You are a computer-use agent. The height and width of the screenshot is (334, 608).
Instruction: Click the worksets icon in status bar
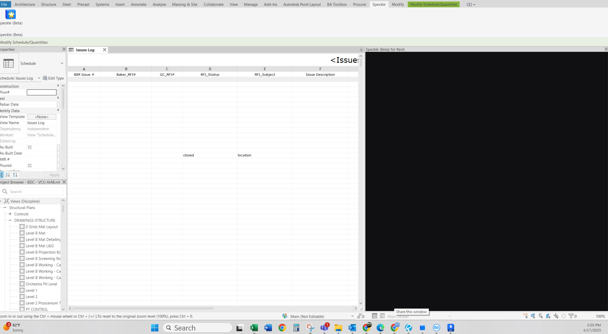coord(285,316)
